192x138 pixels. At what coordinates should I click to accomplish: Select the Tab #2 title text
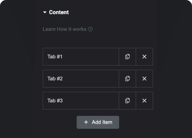click(x=55, y=79)
